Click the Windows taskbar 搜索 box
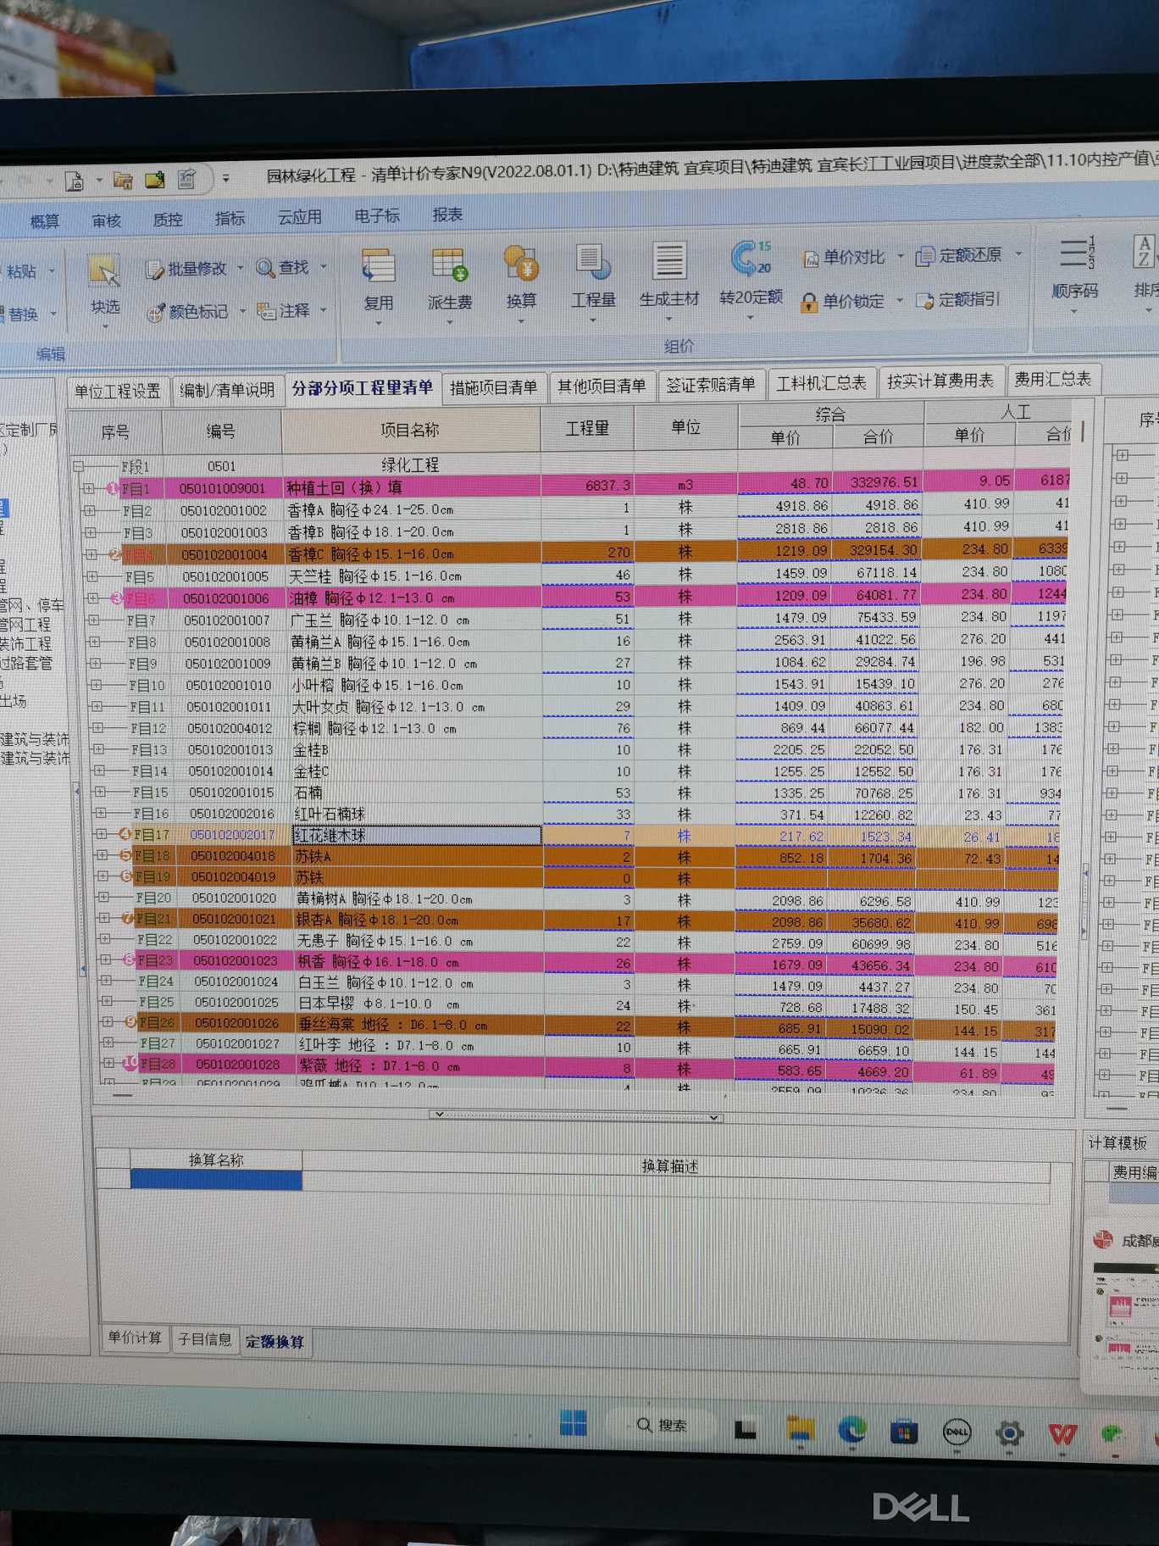 click(x=663, y=1426)
